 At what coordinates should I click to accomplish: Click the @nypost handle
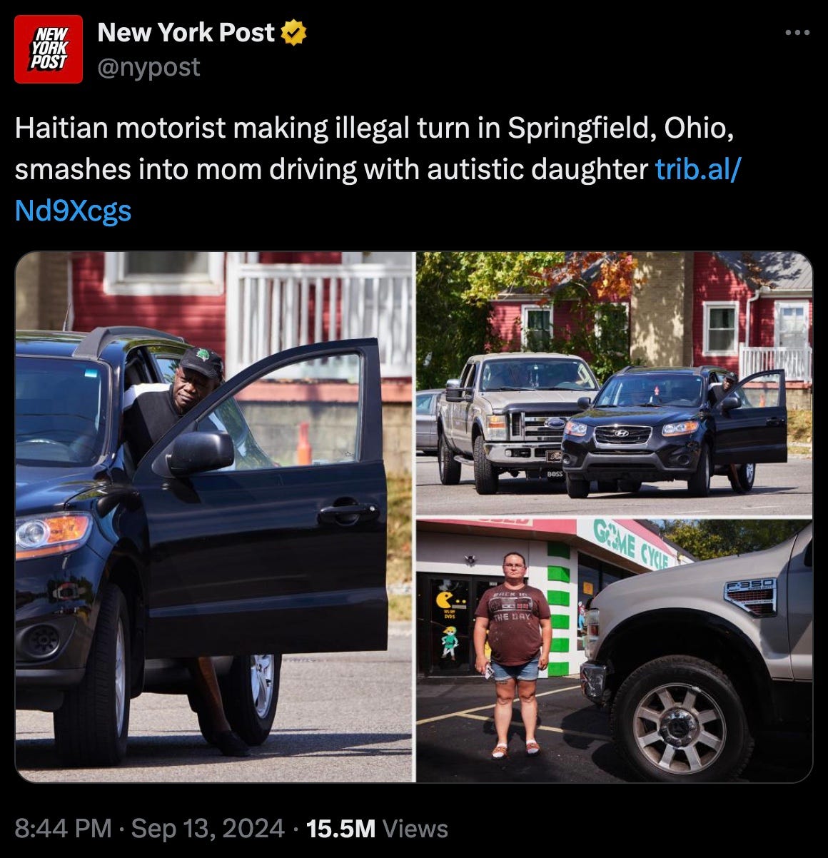[x=148, y=67]
